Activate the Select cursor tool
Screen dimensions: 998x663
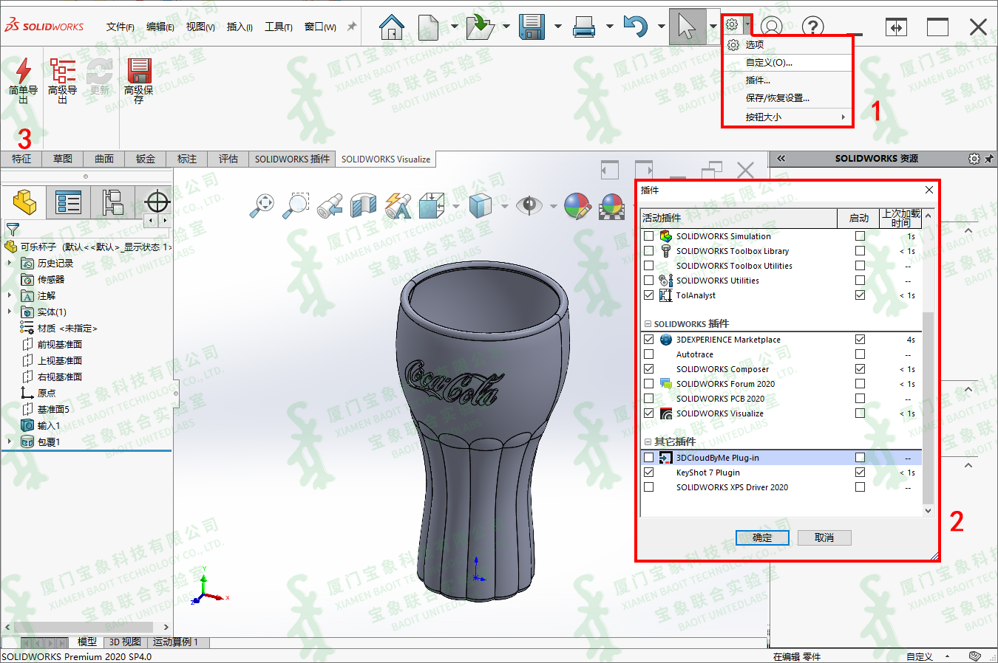[688, 27]
